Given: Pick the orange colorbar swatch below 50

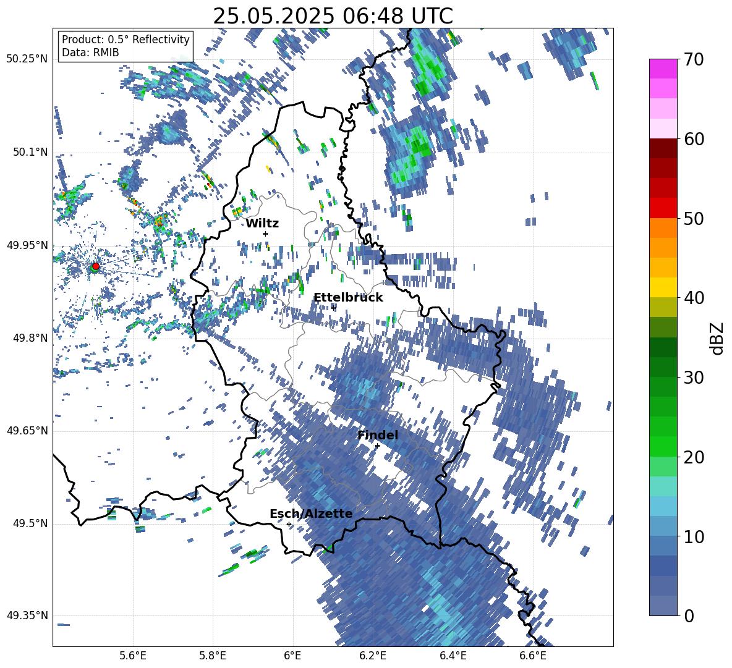Looking at the screenshot, I should pos(663,227).
